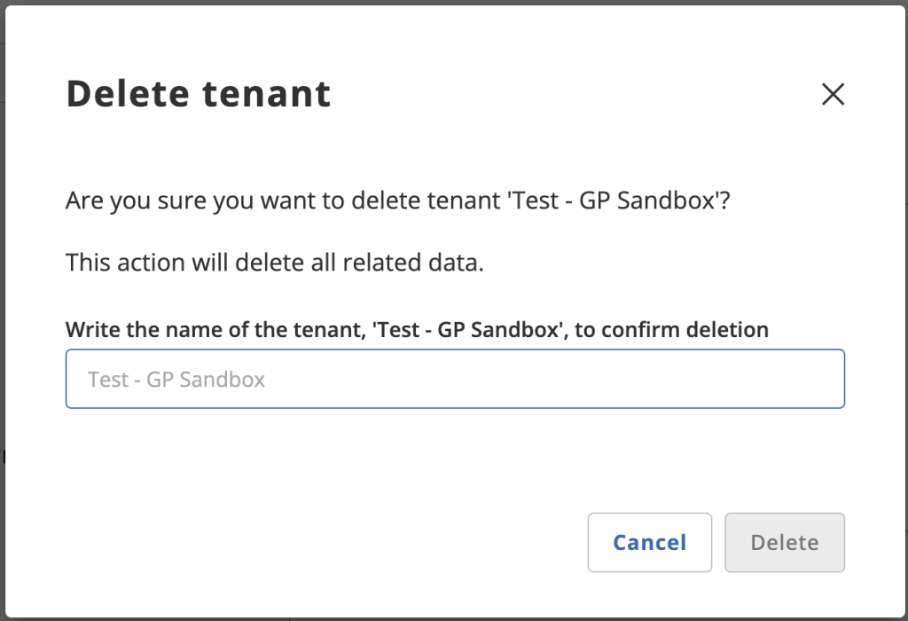Image resolution: width=908 pixels, height=621 pixels.
Task: Click the disabled button next to Cancel
Action: [784, 542]
